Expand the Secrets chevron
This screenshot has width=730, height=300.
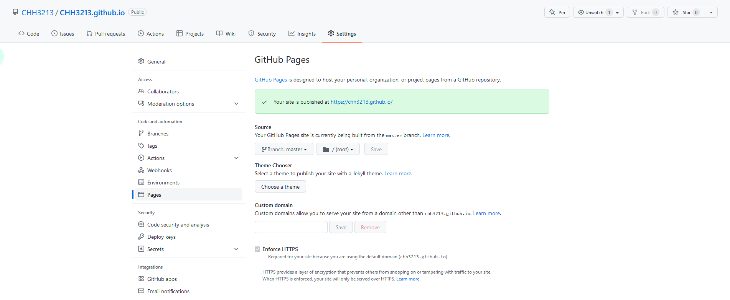[x=236, y=249]
